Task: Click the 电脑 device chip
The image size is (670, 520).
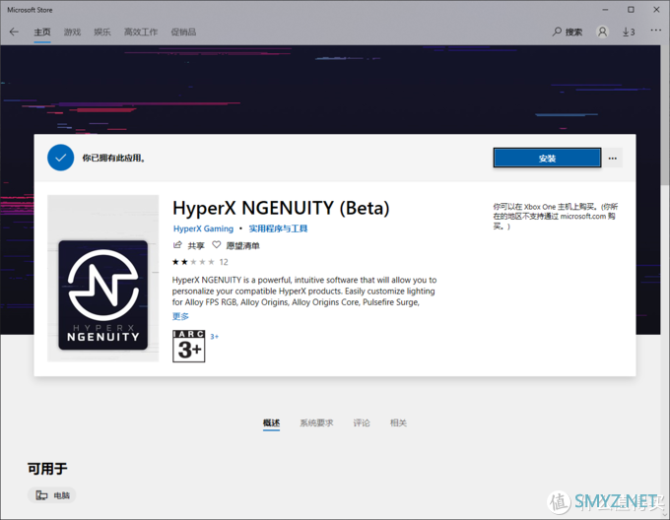Action: coord(51,495)
